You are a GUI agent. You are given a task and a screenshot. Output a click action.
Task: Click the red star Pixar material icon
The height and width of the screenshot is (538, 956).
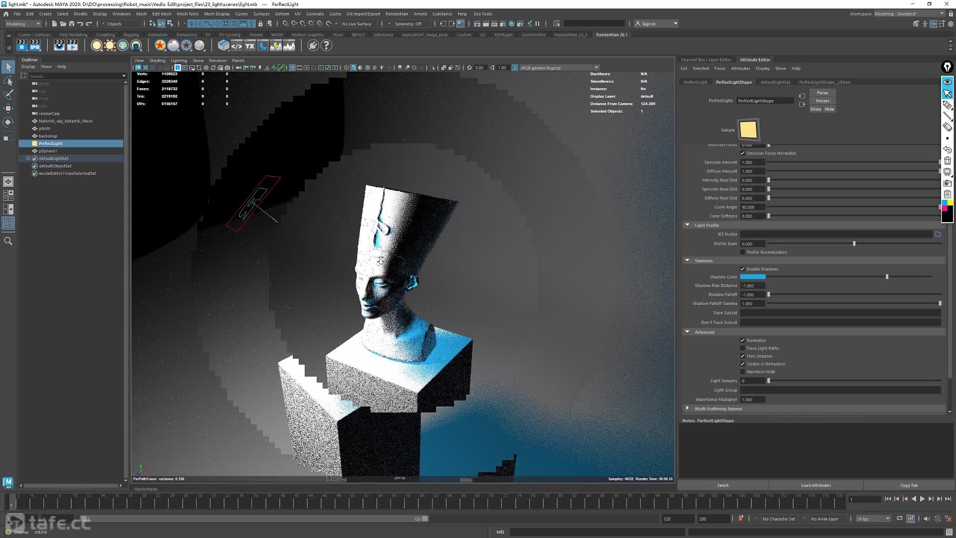[160, 46]
